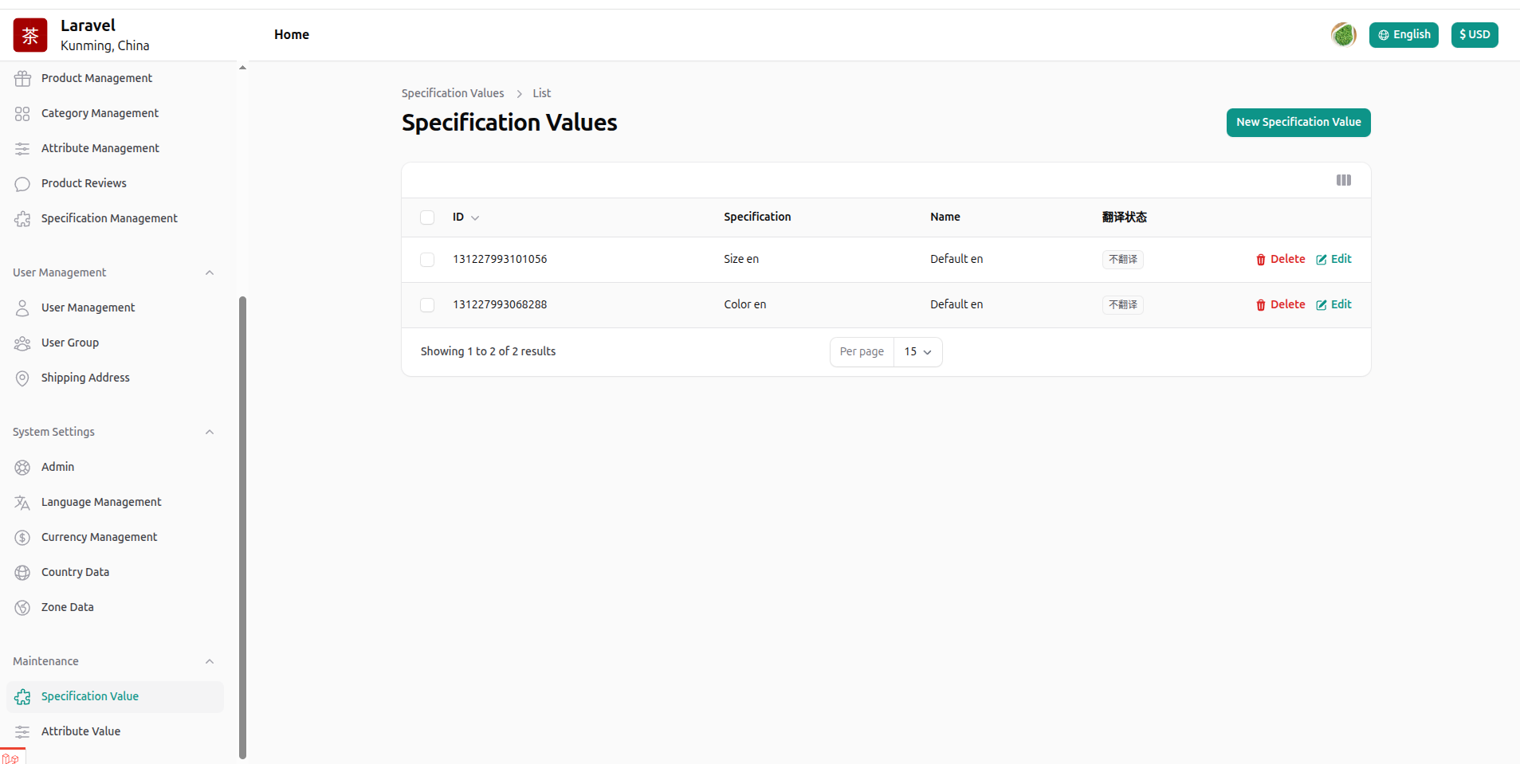Open Attribute Value in sidebar
This screenshot has width=1520, height=764.
81,731
